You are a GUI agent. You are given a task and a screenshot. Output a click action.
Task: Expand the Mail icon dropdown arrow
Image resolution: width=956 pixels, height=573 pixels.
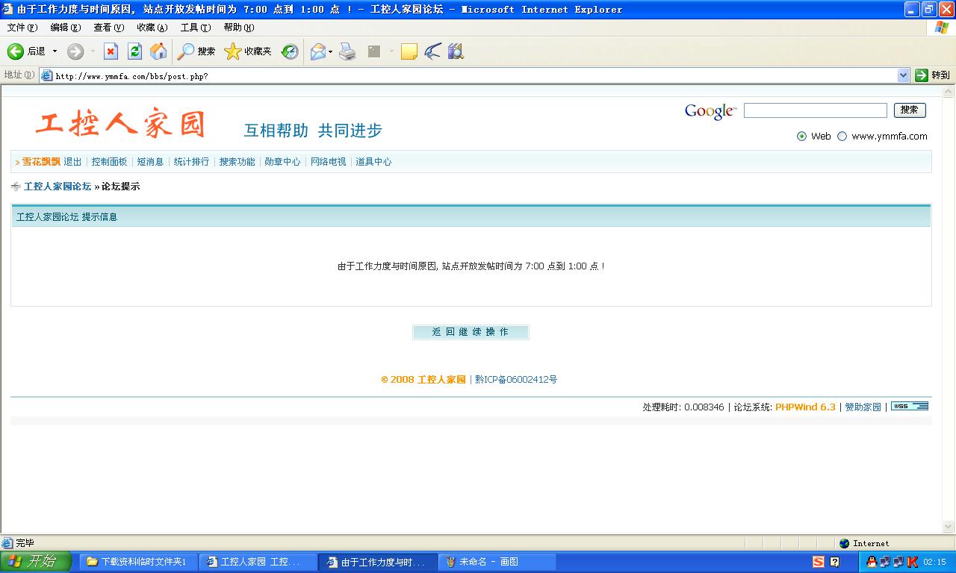(x=331, y=51)
